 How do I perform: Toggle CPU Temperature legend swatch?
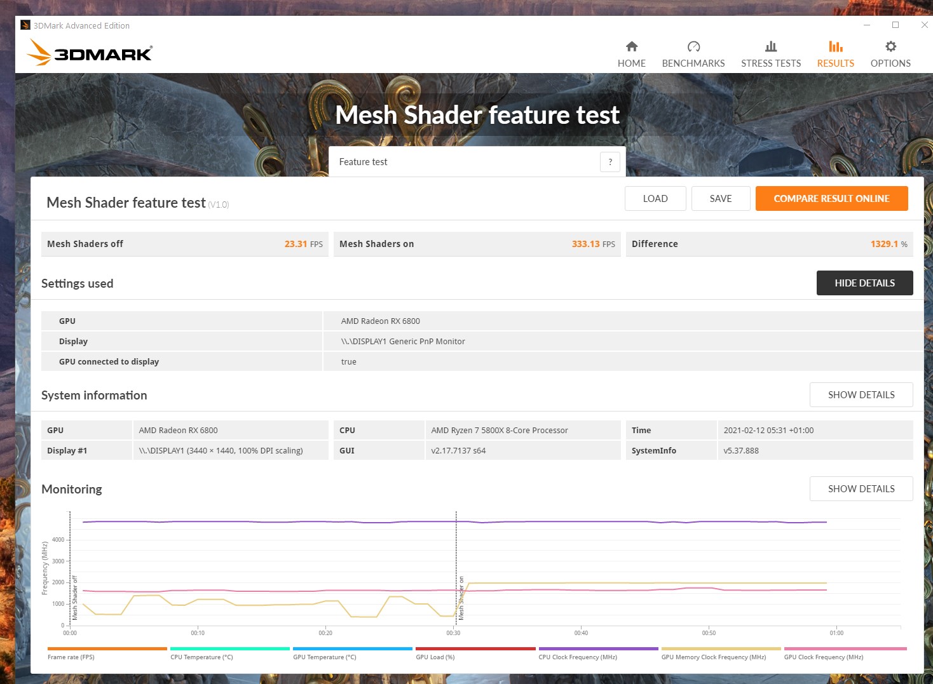tap(230, 648)
